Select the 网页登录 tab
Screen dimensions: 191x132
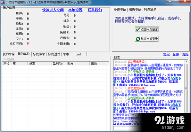pyautogui.click(x=150, y=9)
